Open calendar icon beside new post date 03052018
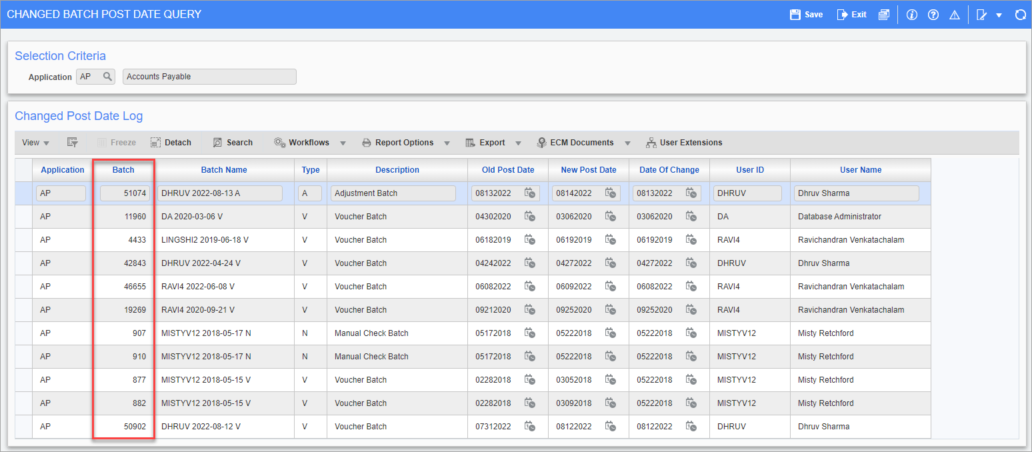Screen dimensions: 1032x452 pos(611,380)
